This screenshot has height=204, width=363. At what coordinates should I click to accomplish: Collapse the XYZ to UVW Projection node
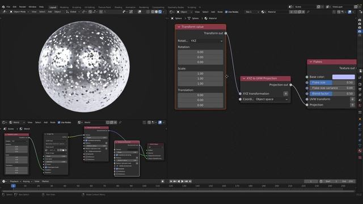tap(244, 78)
